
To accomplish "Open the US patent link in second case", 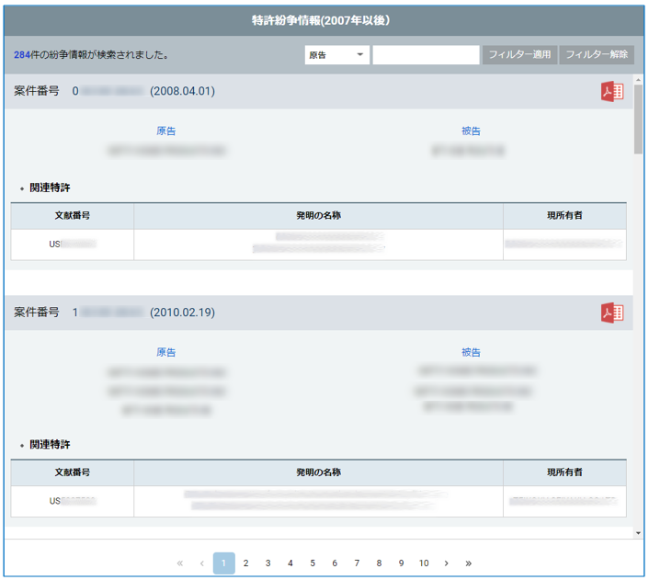I will pos(72,502).
